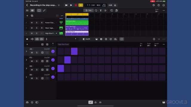Open the pattern settings ellipsis menu

pos(164,44)
